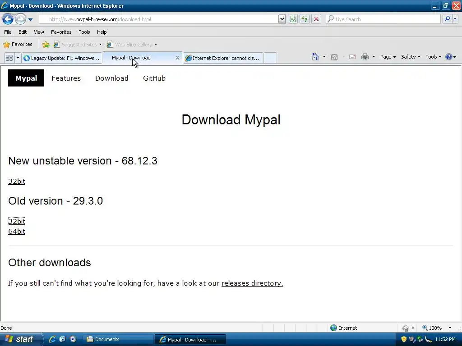Click the Search magnifier button
Viewport: 462px width, 346px height.
point(447,19)
